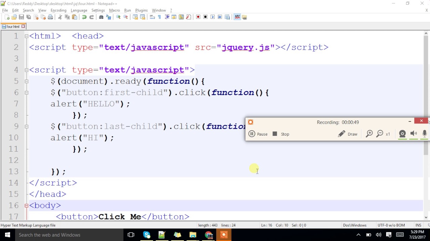Click Stop Recording macro square icon
Viewport: 430px width, 241px height.
205,17
